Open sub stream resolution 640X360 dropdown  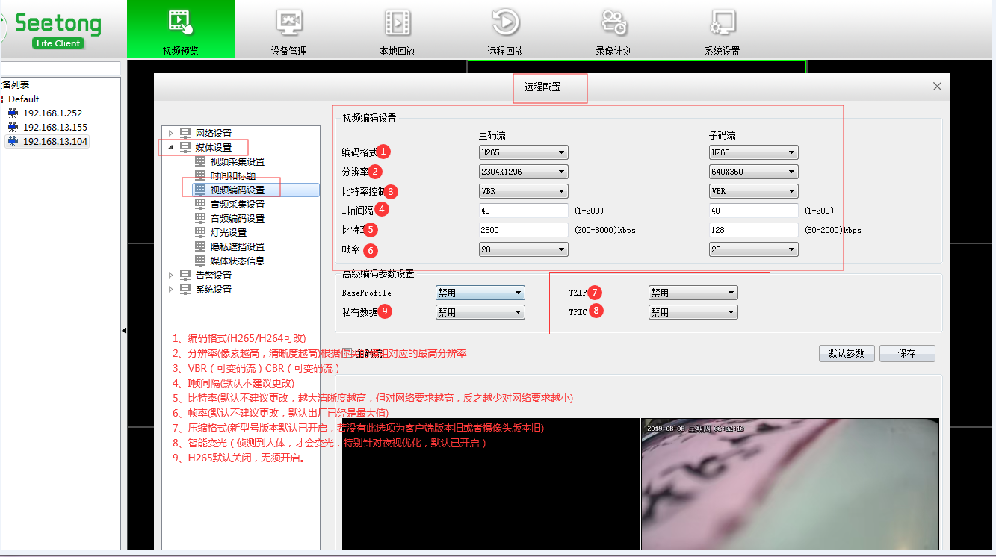point(753,172)
